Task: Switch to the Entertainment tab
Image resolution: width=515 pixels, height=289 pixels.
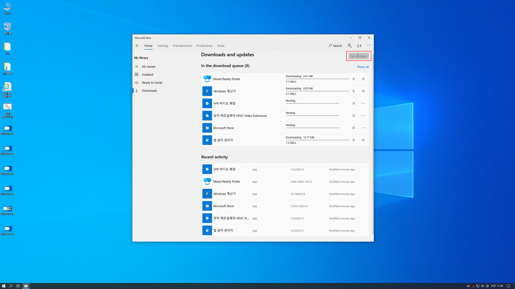Action: [182, 46]
